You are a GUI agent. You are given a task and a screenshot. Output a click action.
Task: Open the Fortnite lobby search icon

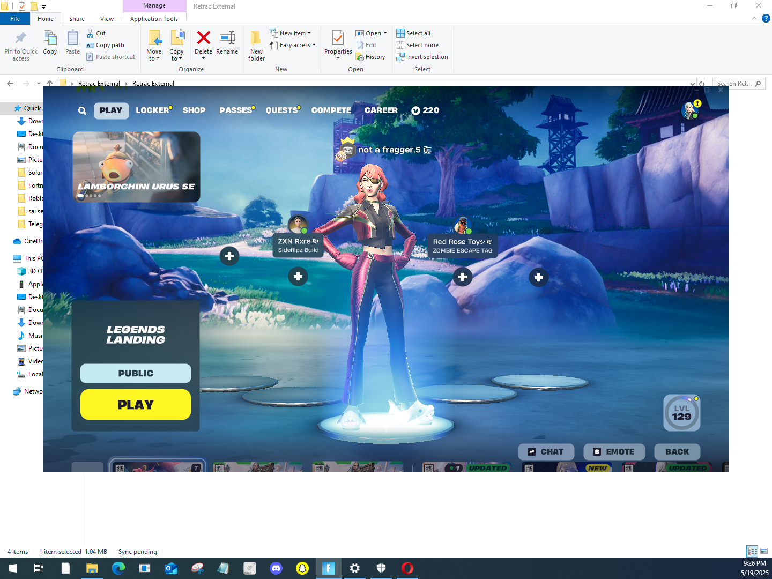82,110
